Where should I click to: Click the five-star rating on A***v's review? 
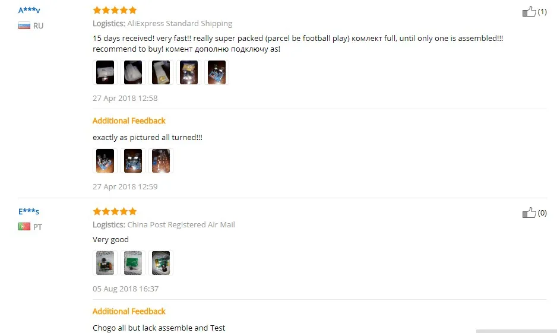[x=115, y=10]
